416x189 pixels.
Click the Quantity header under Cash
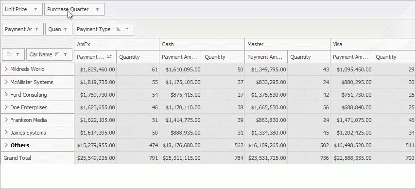224,57
